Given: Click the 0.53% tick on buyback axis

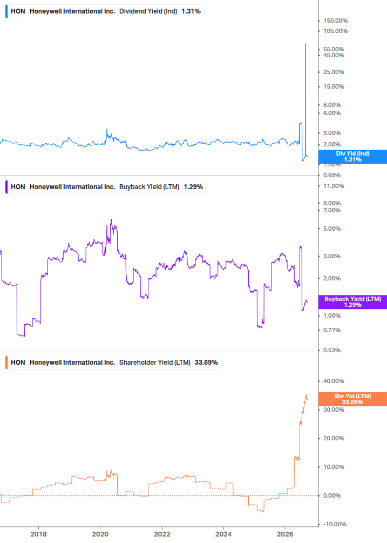Looking at the screenshot, I should pyautogui.click(x=332, y=350).
